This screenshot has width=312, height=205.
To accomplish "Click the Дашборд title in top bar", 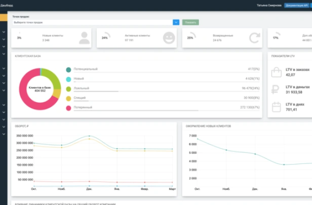I will 7,5.
